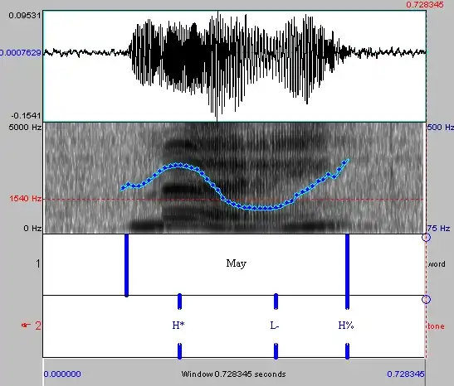Click the word tier name label

pyautogui.click(x=437, y=264)
